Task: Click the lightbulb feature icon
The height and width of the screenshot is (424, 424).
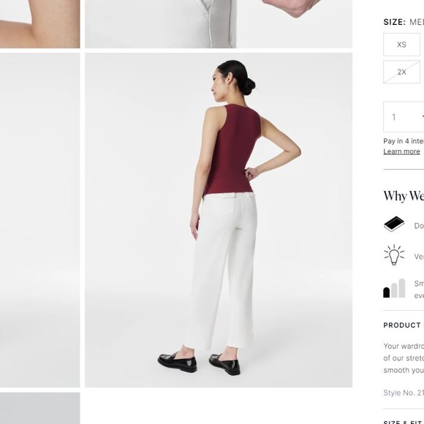Action: 394,255
